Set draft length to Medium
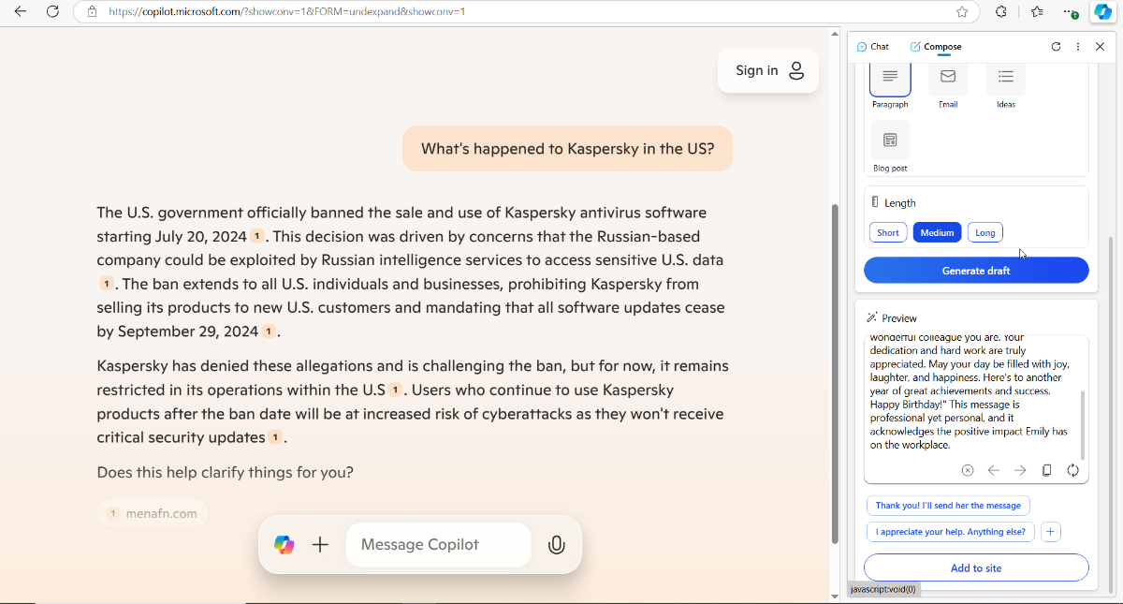This screenshot has height=604, width=1123. [x=937, y=233]
